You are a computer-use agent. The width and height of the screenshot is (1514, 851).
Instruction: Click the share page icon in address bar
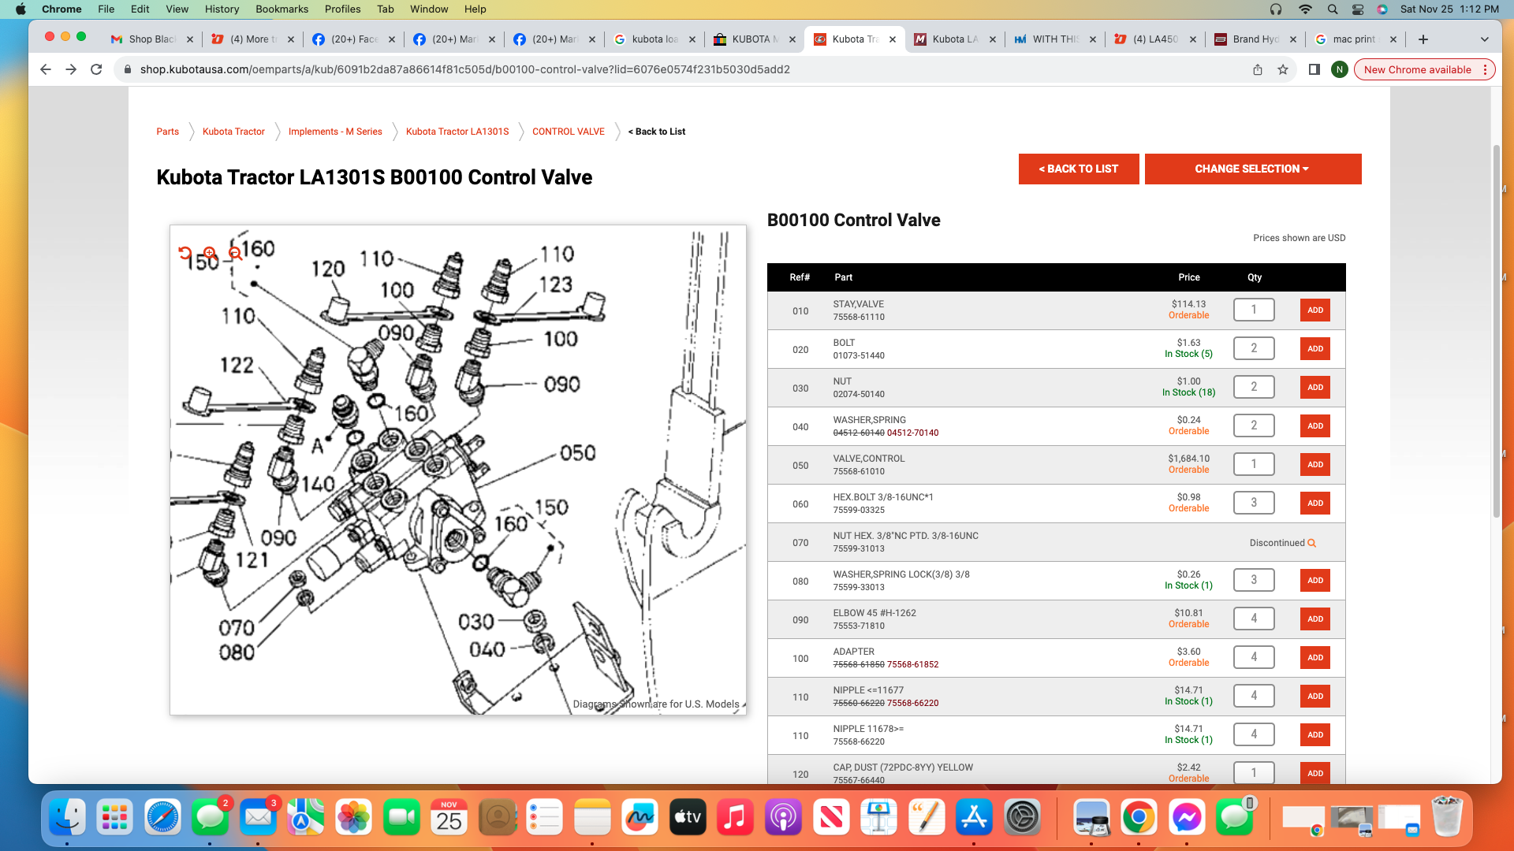tap(1258, 69)
